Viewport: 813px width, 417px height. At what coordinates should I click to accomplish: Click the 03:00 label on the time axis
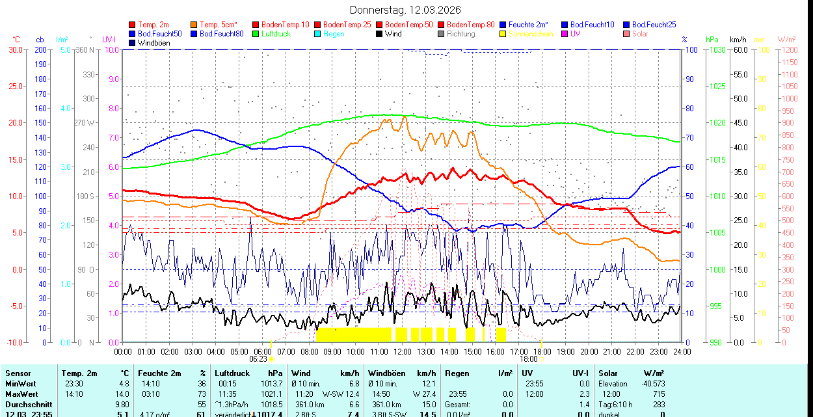pos(193,351)
